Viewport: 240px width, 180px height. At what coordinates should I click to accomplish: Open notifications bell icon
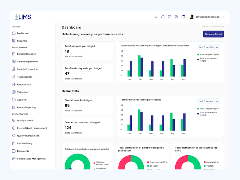click(x=183, y=17)
